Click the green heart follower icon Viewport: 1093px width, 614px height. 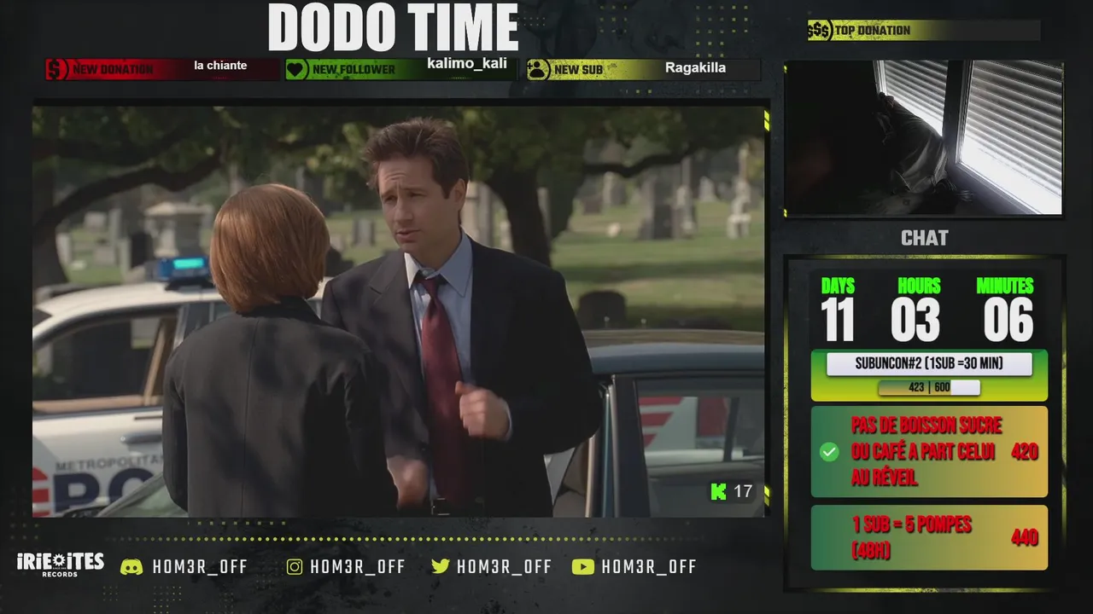[297, 69]
